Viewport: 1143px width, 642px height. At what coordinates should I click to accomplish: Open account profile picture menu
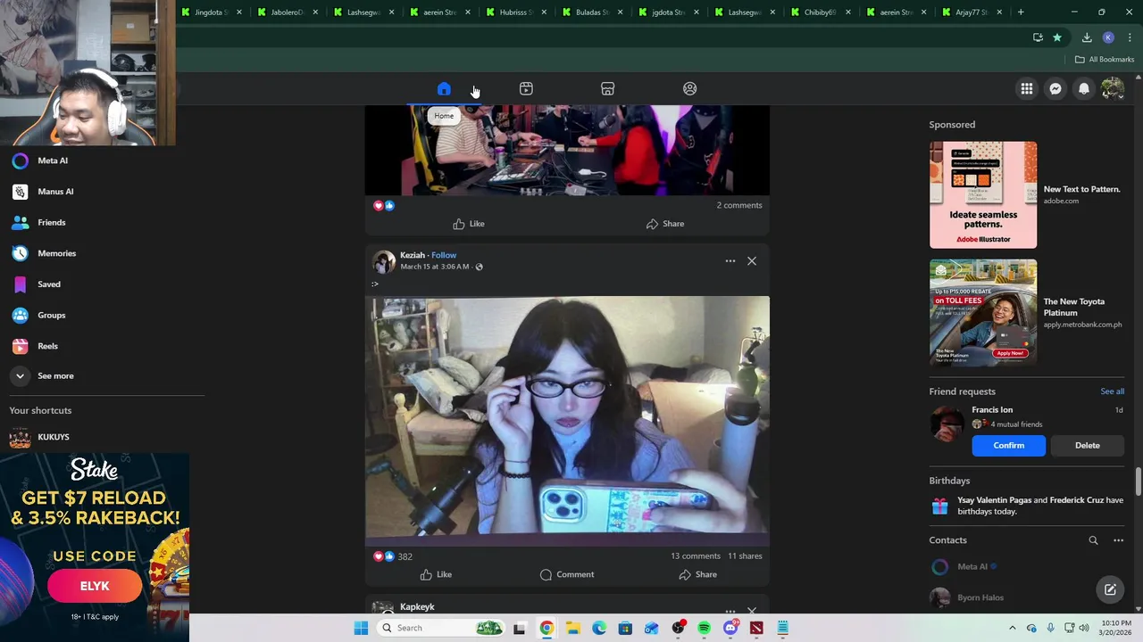point(1113,88)
